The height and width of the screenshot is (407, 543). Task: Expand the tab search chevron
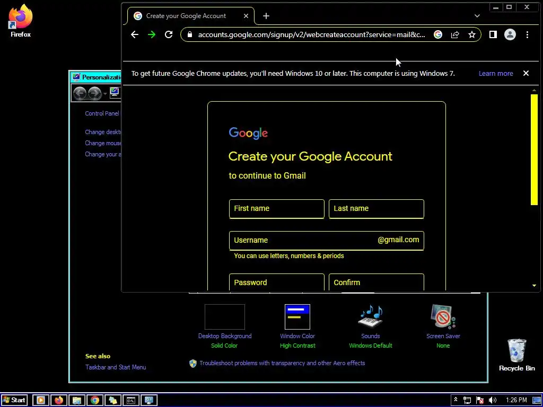(477, 16)
